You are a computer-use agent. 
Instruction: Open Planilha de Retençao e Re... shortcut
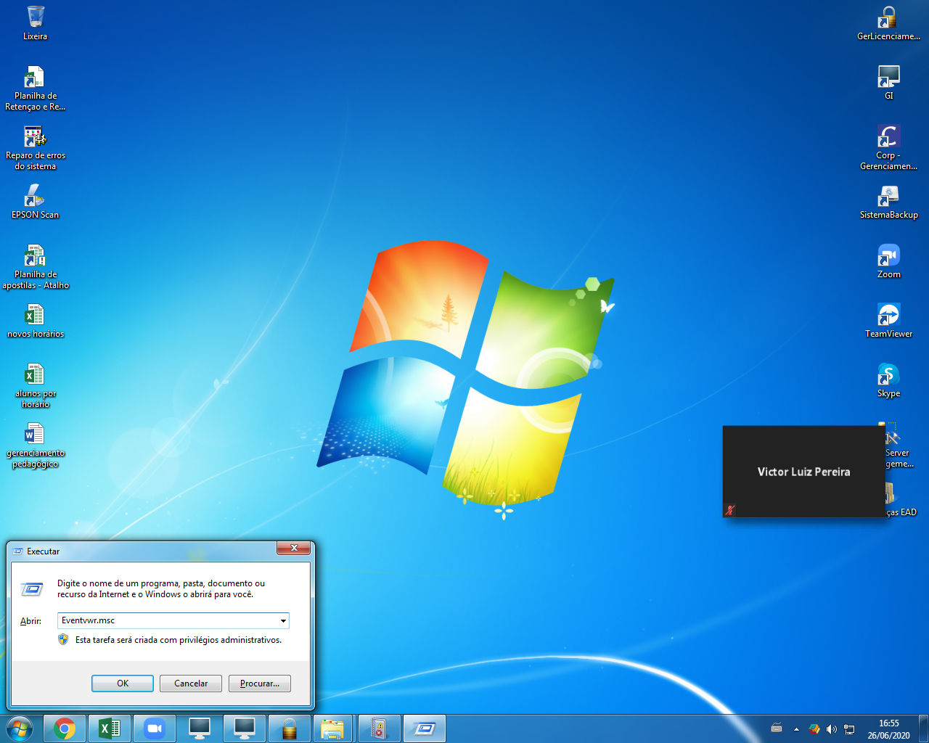[35, 88]
